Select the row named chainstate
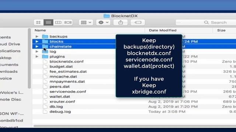This screenshot has width=236, height=132. point(134,47)
